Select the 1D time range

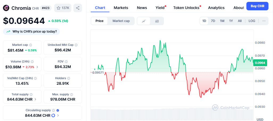[204, 21]
